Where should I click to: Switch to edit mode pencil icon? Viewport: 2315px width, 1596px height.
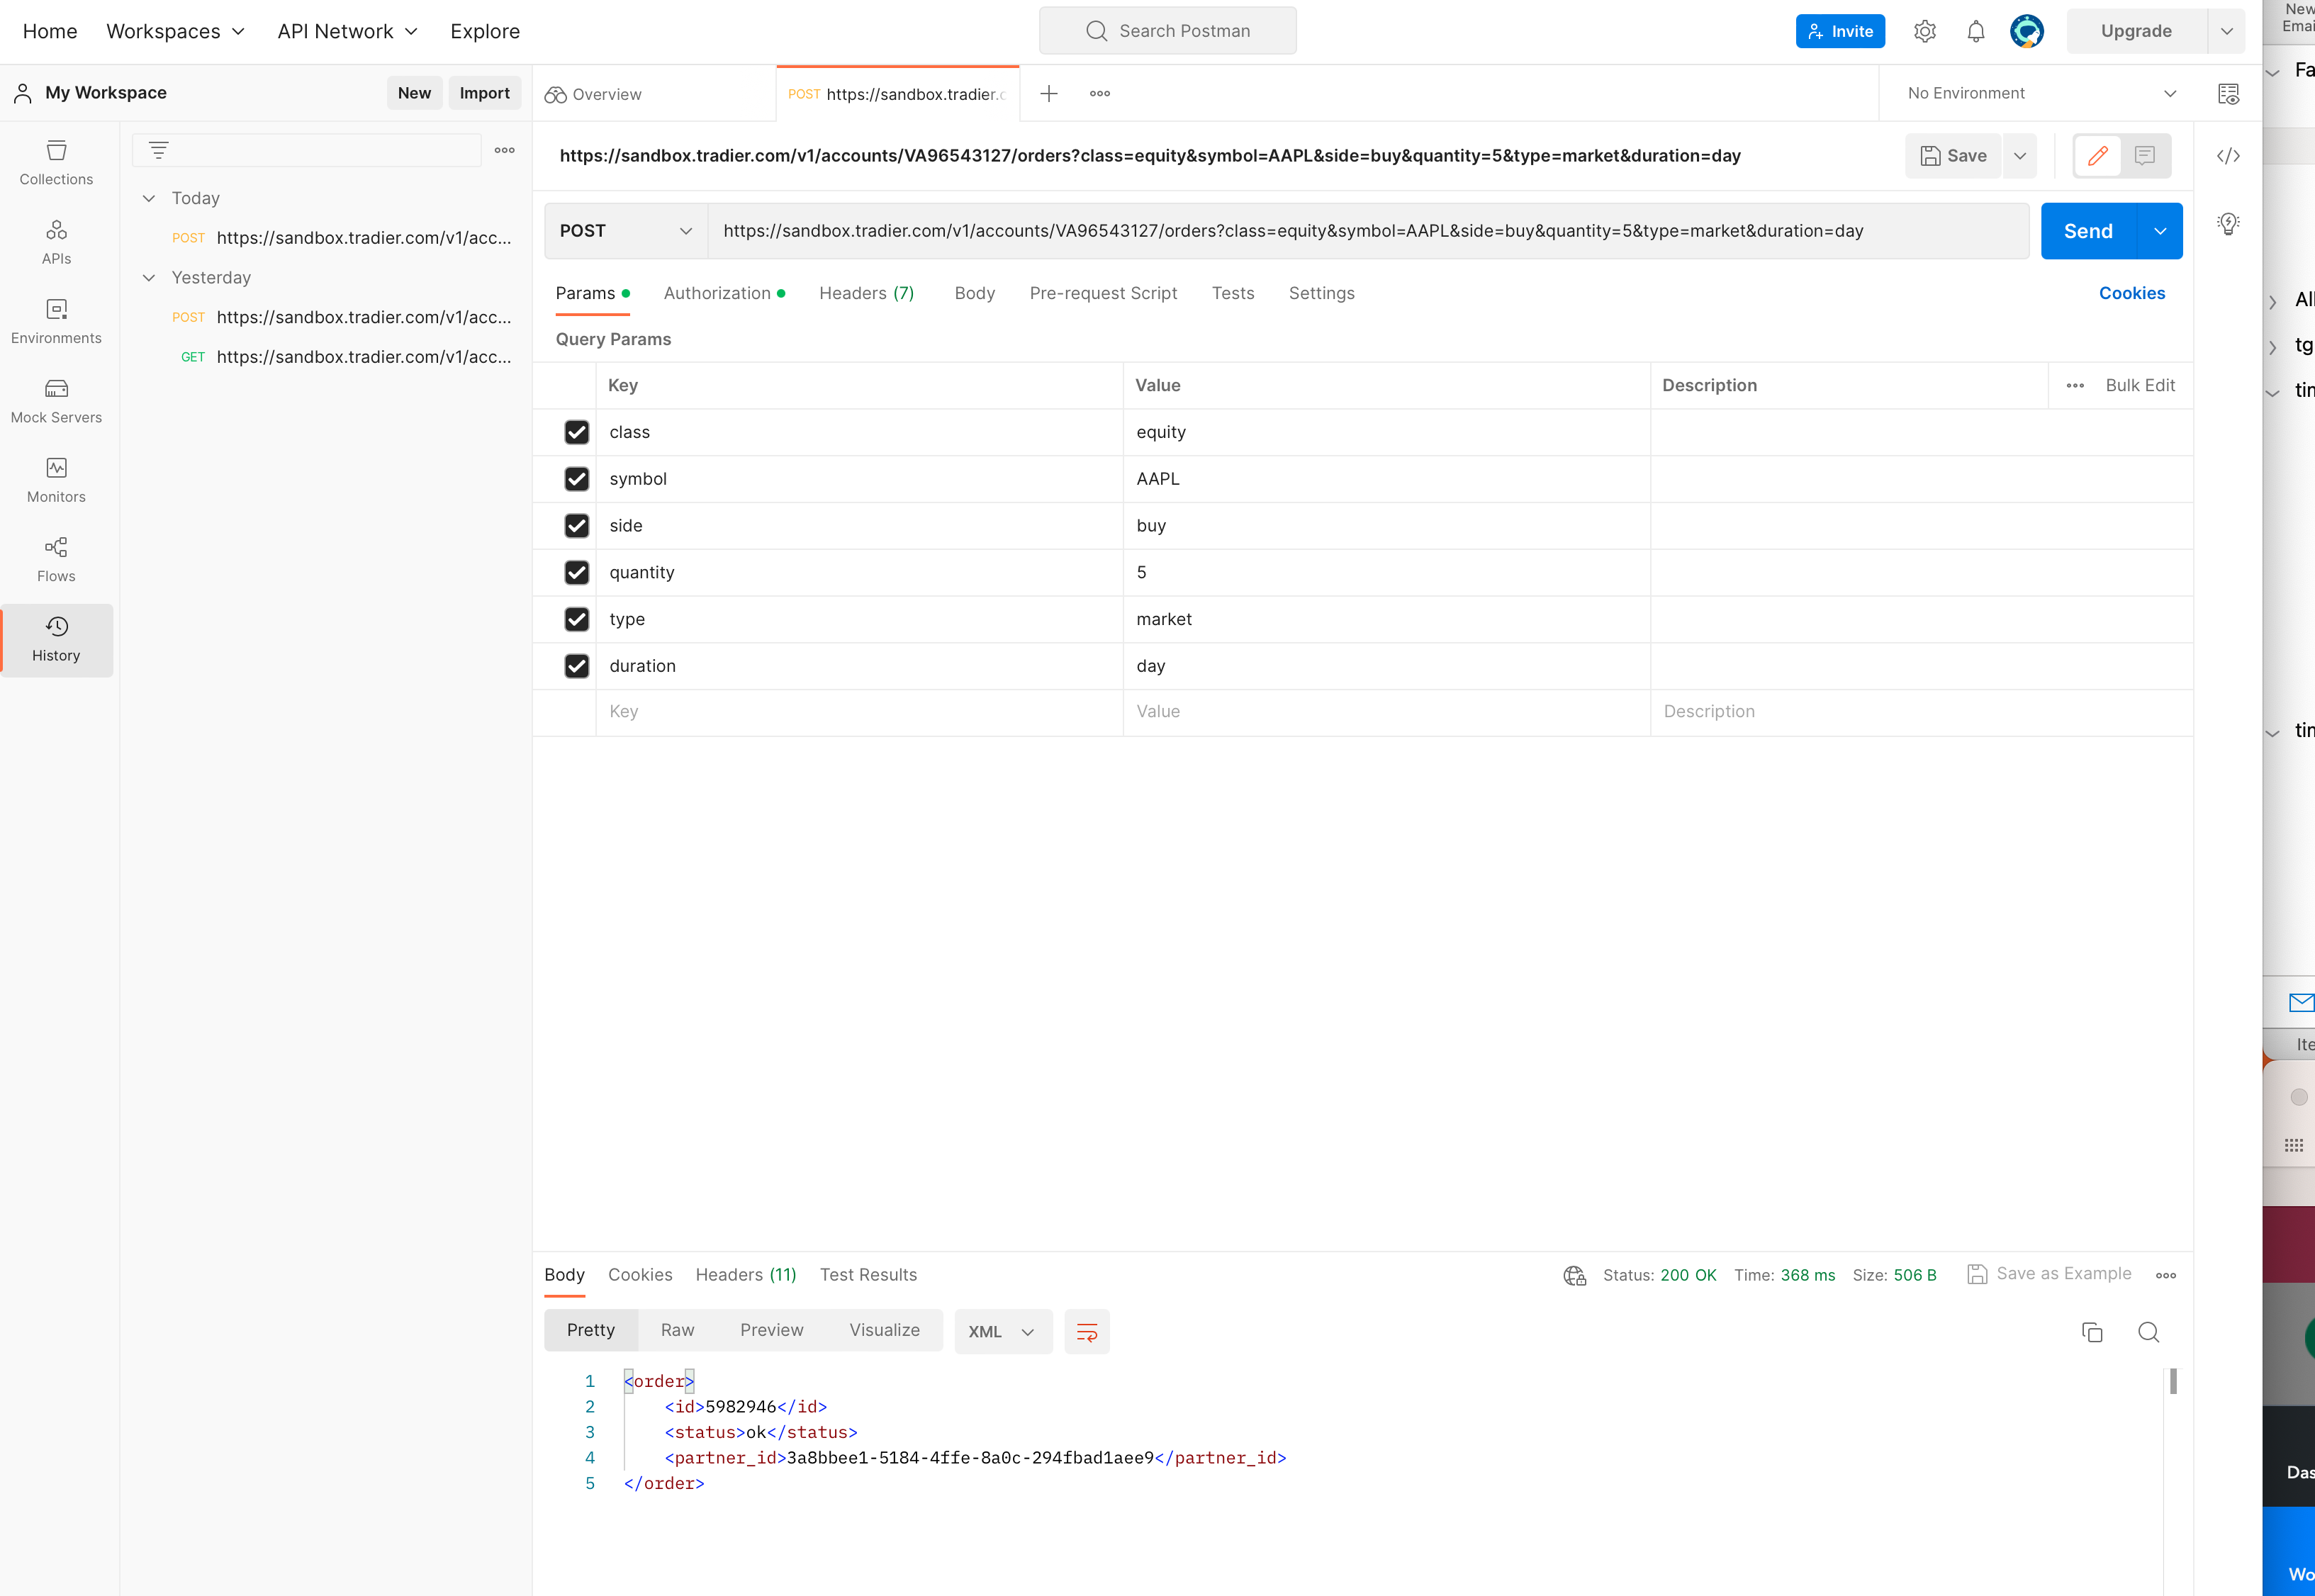[2097, 156]
